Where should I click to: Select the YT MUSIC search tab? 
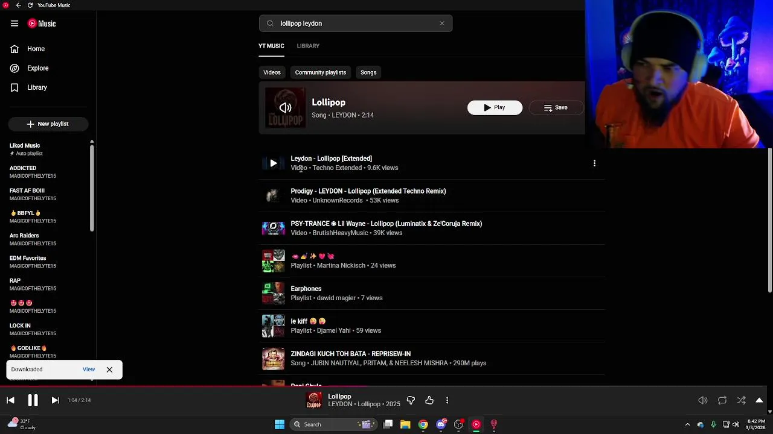point(271,46)
